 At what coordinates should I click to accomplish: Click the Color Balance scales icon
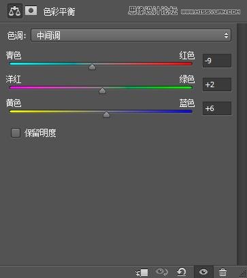click(14, 11)
